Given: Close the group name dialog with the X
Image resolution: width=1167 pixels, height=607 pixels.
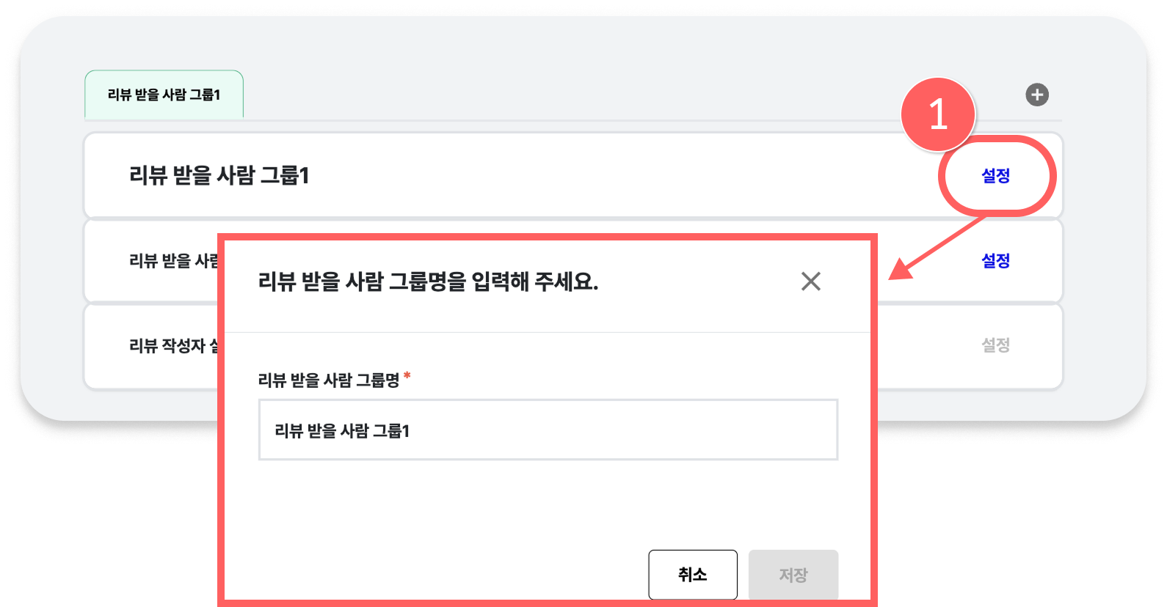Looking at the screenshot, I should pyautogui.click(x=810, y=281).
